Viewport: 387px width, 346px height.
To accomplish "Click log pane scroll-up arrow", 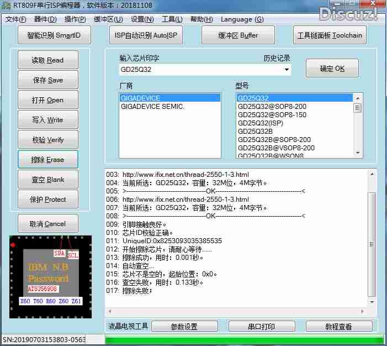I will pos(372,175).
